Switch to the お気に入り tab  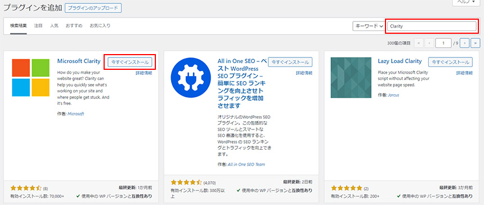click(x=100, y=26)
